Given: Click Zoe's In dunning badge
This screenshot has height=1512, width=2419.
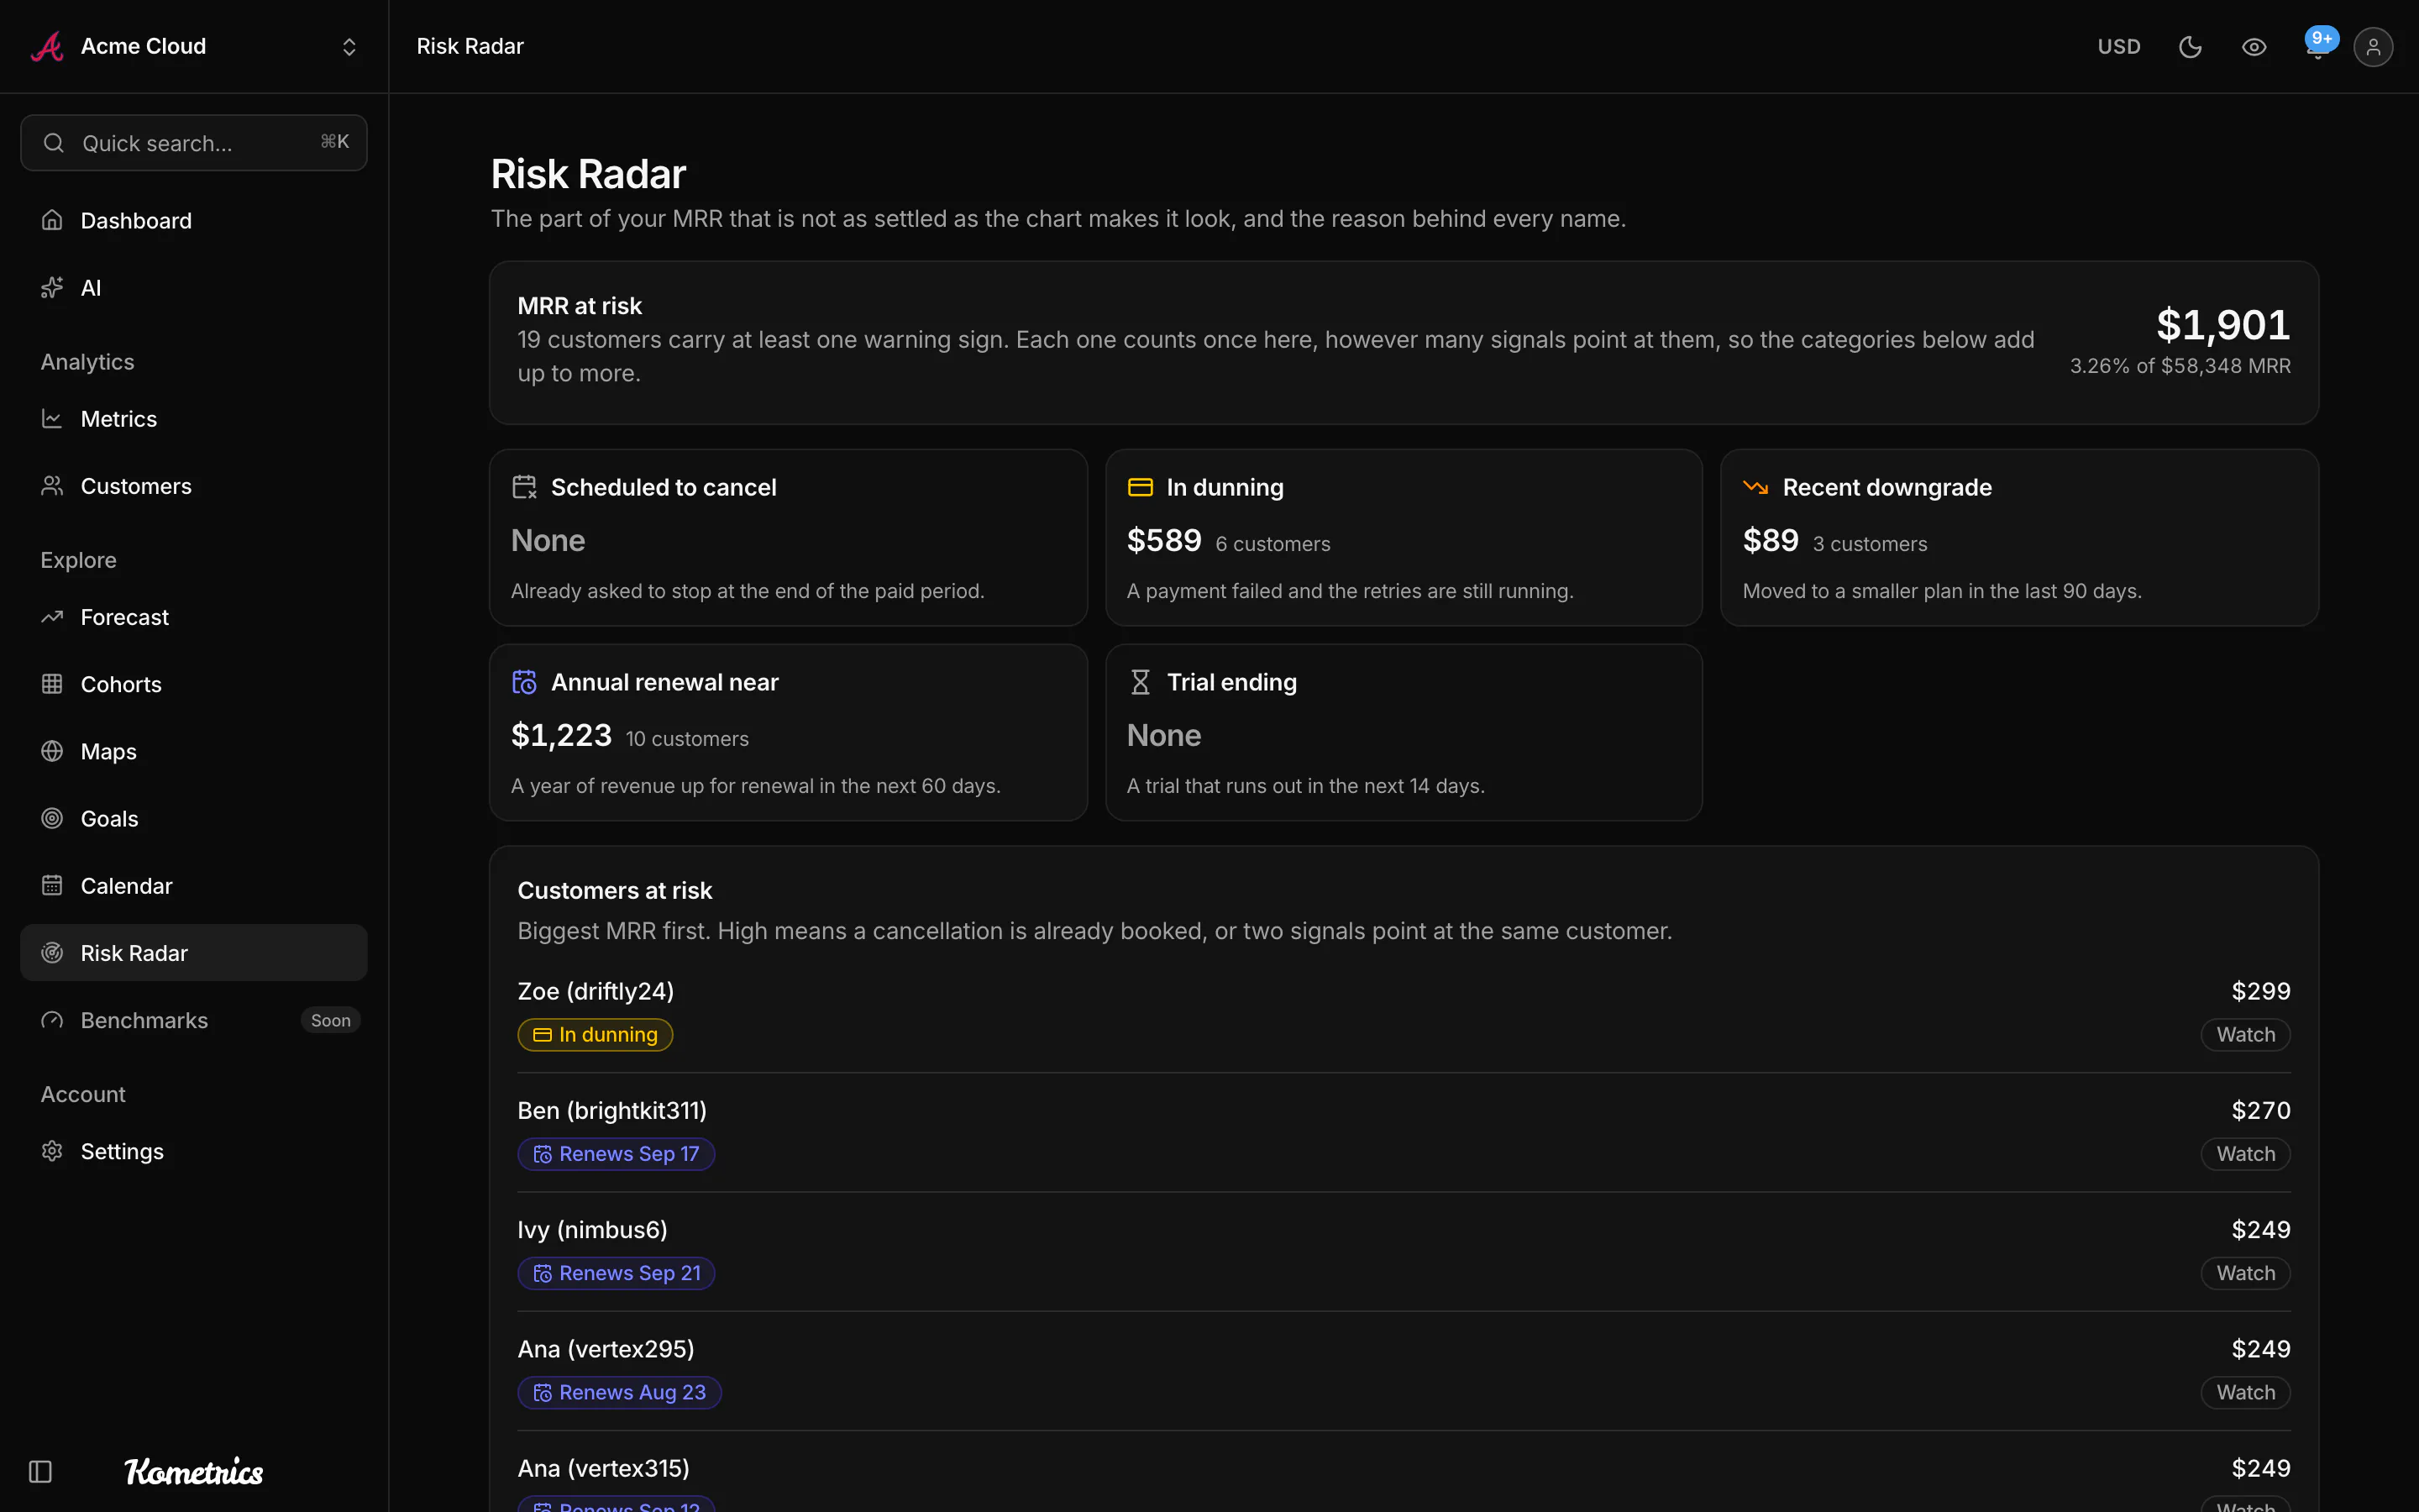Looking at the screenshot, I should (595, 1034).
